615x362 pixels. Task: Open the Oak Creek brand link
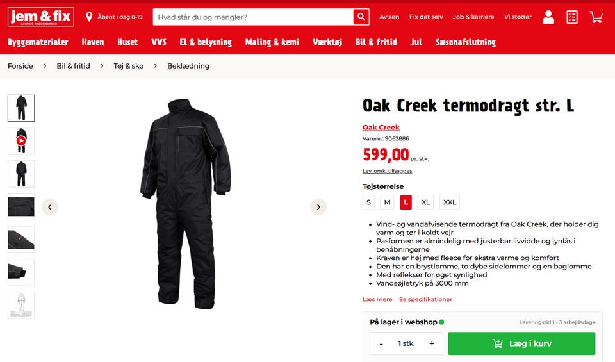(x=381, y=127)
